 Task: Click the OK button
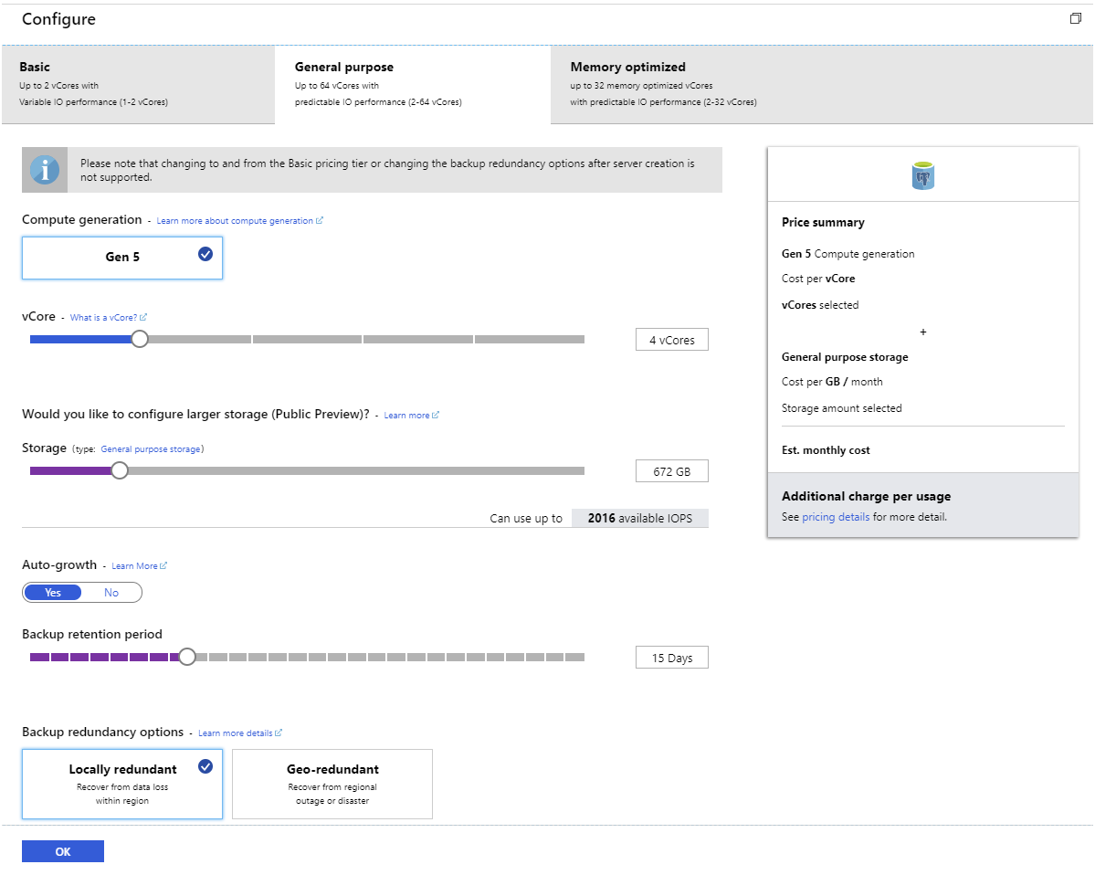63,851
